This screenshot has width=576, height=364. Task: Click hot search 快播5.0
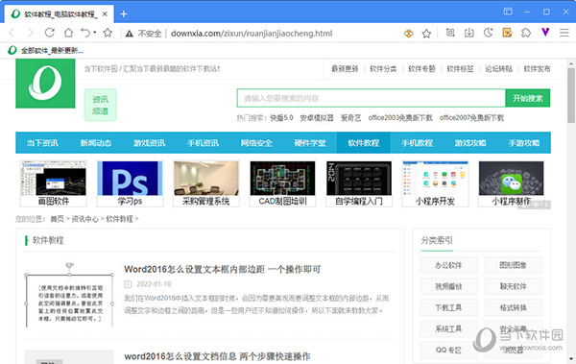281,118
